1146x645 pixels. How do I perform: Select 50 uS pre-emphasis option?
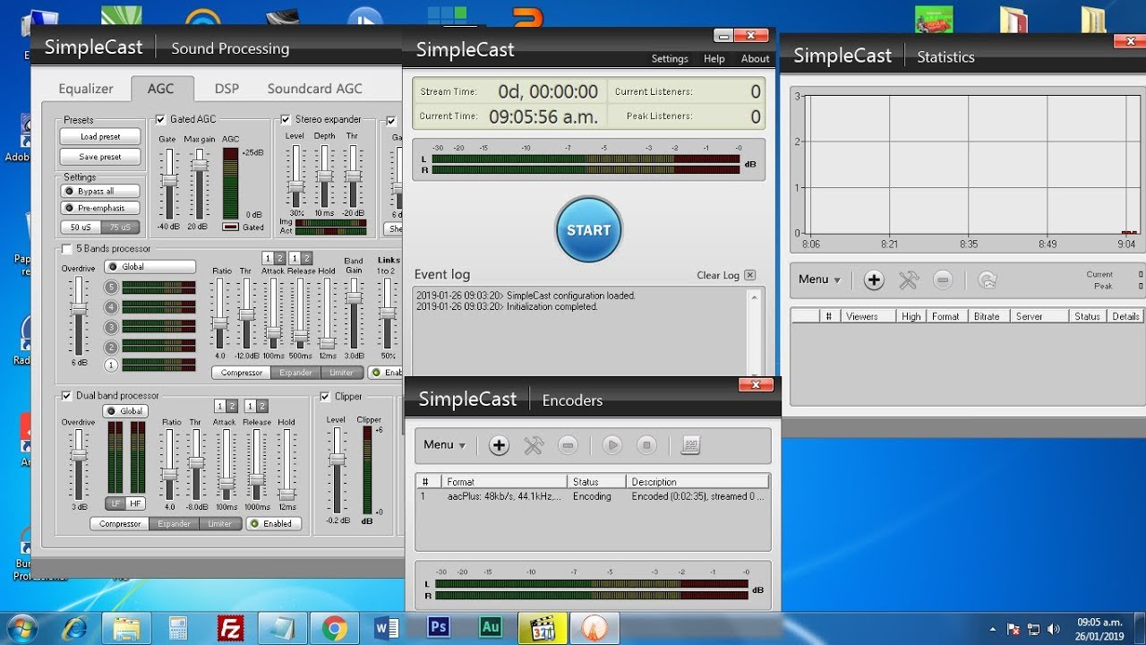(80, 228)
